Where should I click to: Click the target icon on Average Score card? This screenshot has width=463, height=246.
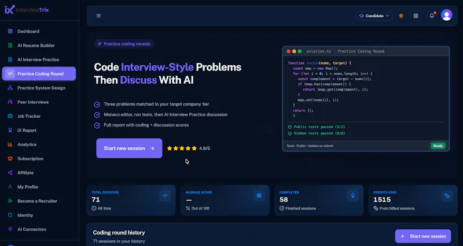pyautogui.click(x=259, y=196)
